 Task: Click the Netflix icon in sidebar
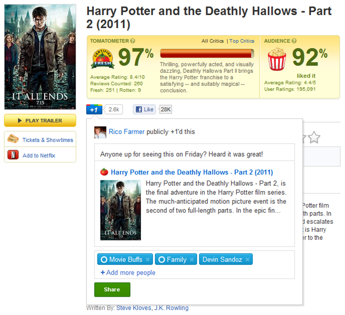[13, 155]
